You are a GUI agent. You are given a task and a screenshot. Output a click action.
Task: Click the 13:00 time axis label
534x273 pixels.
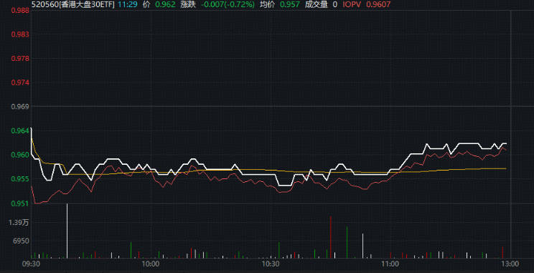pyautogui.click(x=511, y=264)
